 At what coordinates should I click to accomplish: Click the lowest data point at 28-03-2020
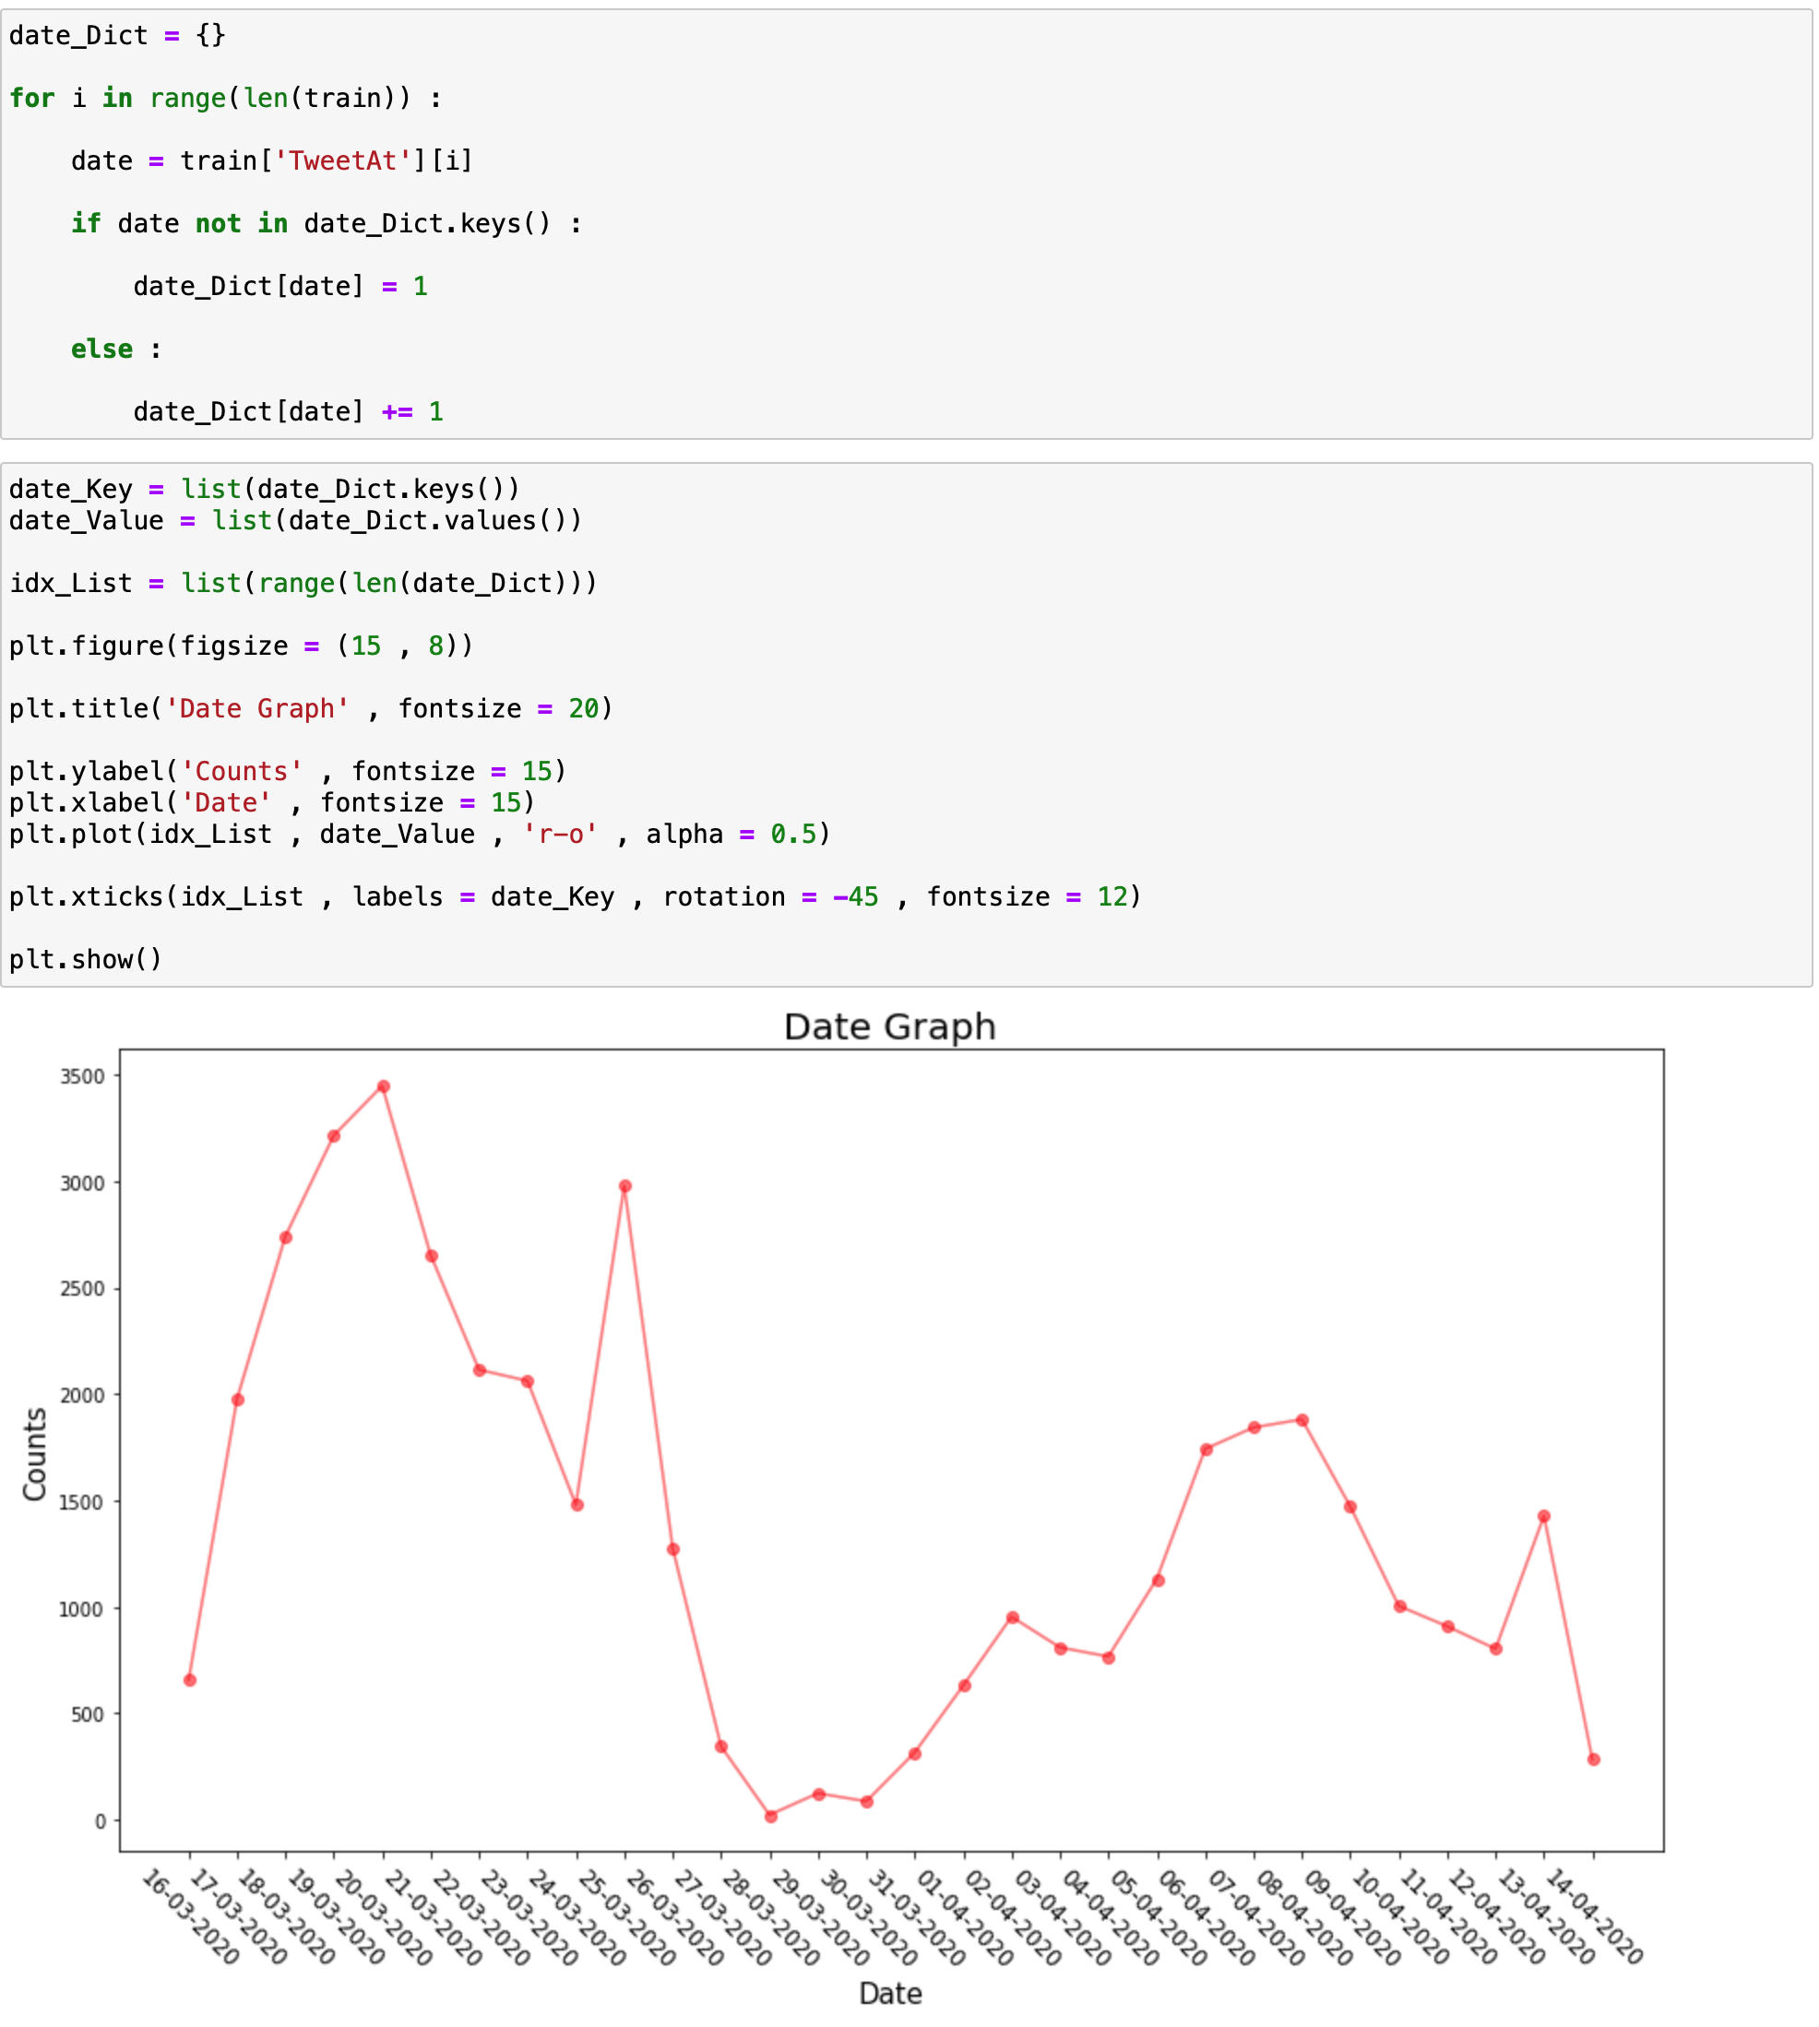pyautogui.click(x=770, y=1818)
